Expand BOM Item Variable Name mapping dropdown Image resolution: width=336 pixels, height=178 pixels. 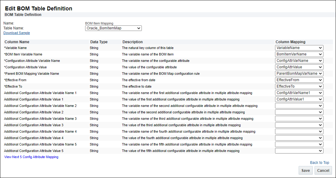click(299, 54)
